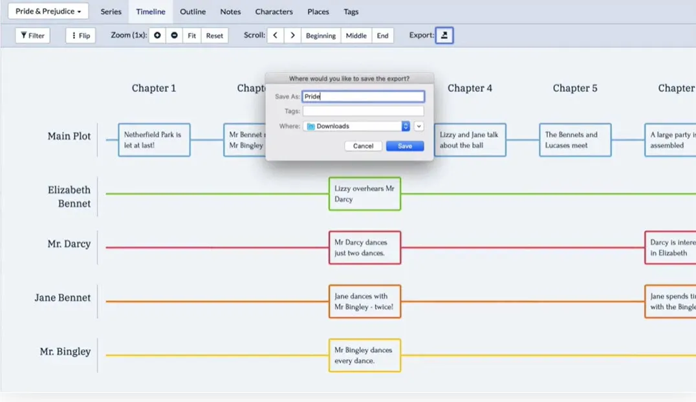Viewport: 696px width, 402px height.
Task: Click the Elizabeth Bennet line label
Action: tap(69, 196)
